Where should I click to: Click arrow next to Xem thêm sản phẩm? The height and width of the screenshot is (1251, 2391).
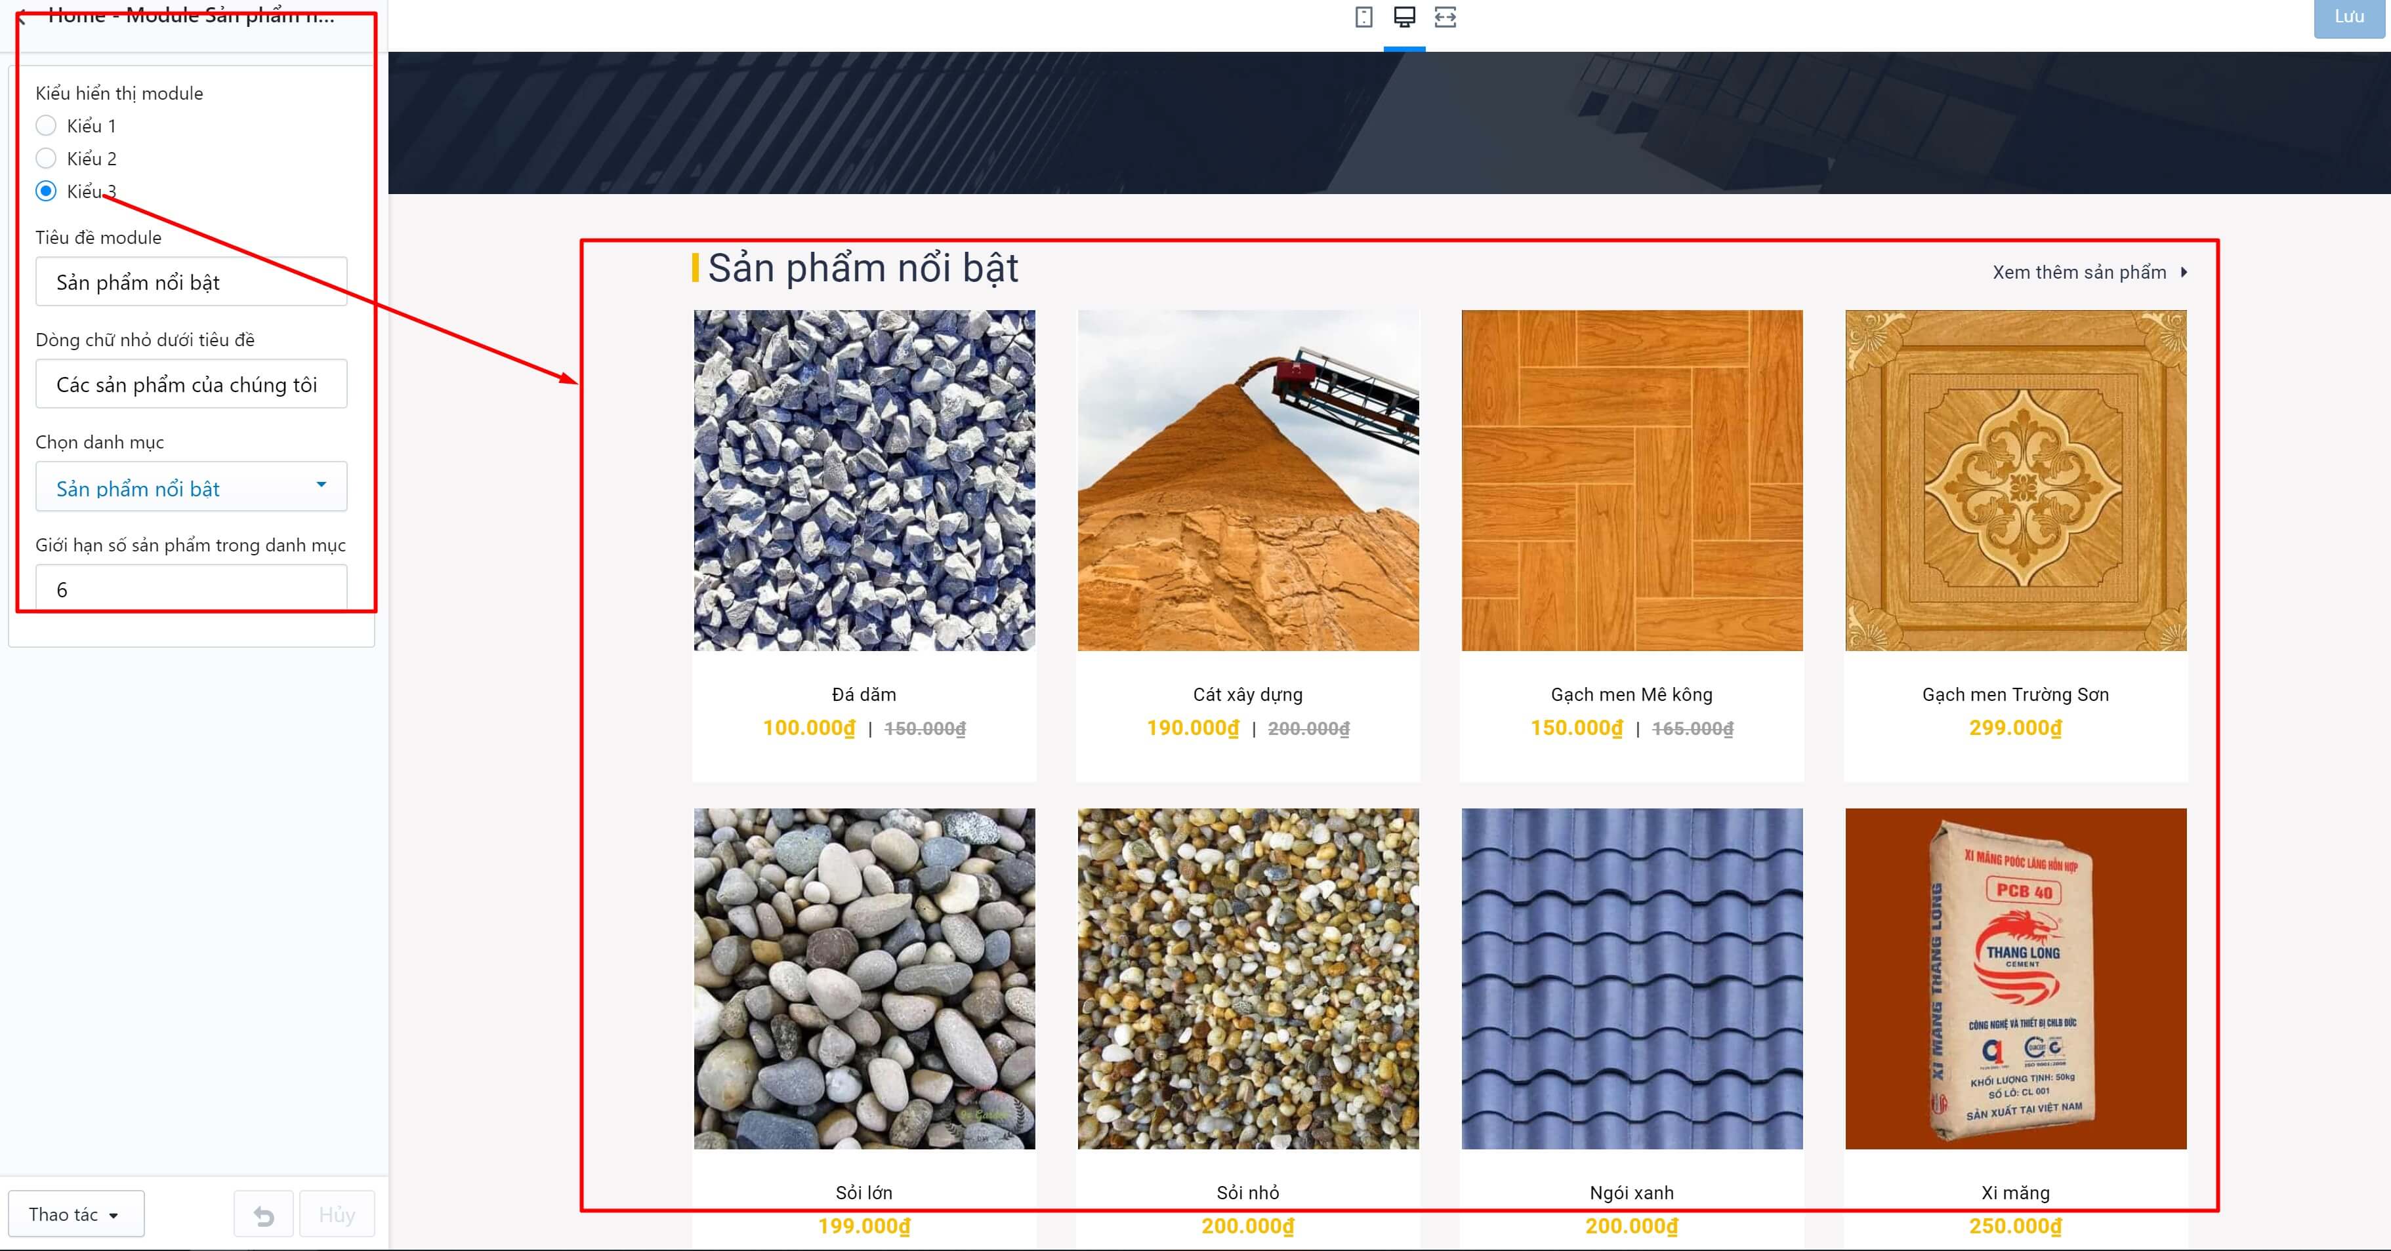click(2184, 273)
